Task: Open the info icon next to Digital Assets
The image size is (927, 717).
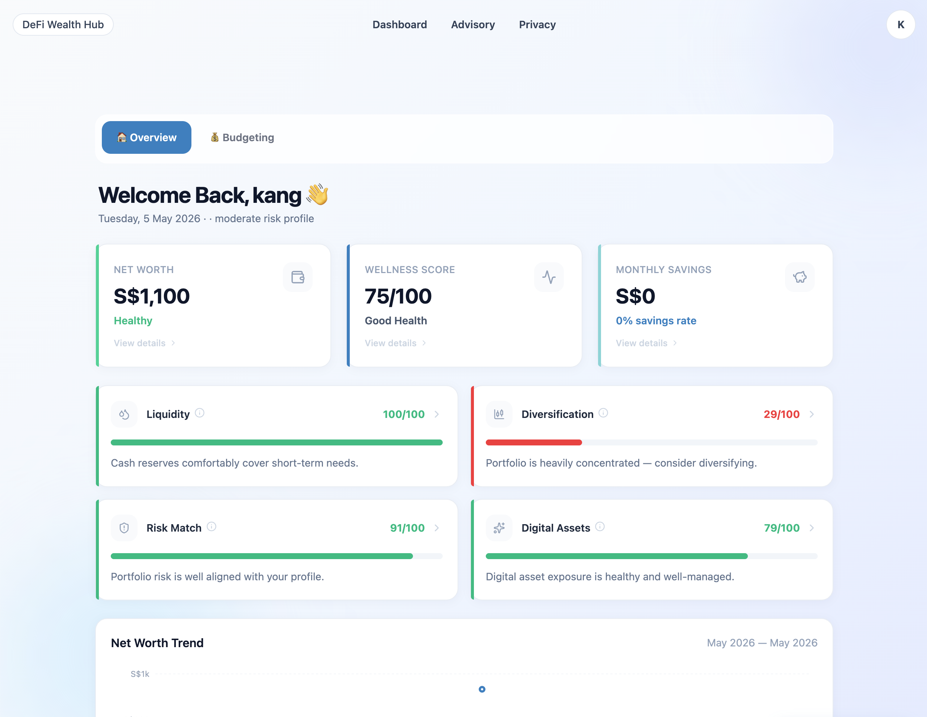Action: [x=600, y=526]
